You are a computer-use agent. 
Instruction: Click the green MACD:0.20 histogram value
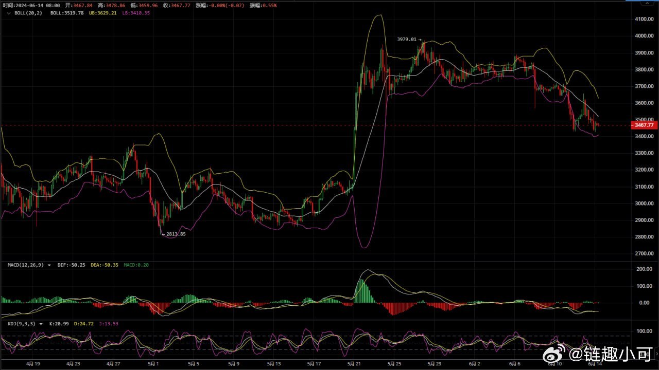136,265
